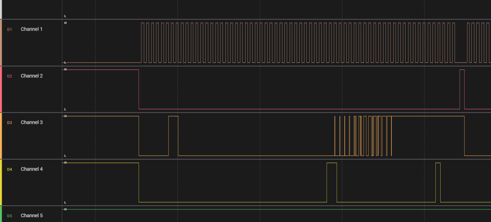Click the brown color strip beside Channel 1
The image size is (491, 222).
(1, 42)
